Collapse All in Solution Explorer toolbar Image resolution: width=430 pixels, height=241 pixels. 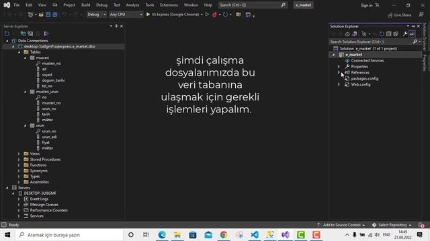tap(388, 34)
